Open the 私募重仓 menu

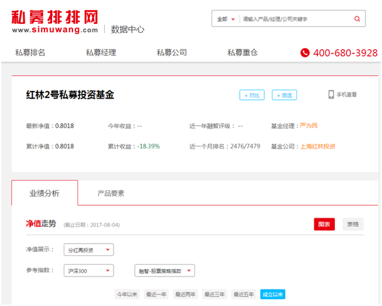(x=242, y=53)
